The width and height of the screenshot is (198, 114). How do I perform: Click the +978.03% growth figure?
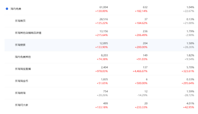click(x=102, y=71)
